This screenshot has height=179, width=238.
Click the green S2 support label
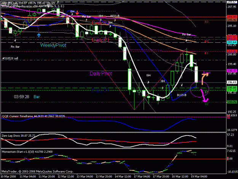coord(206,104)
